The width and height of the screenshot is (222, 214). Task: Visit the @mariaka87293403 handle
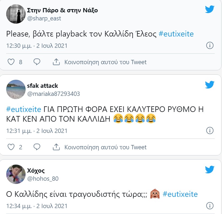(53, 94)
